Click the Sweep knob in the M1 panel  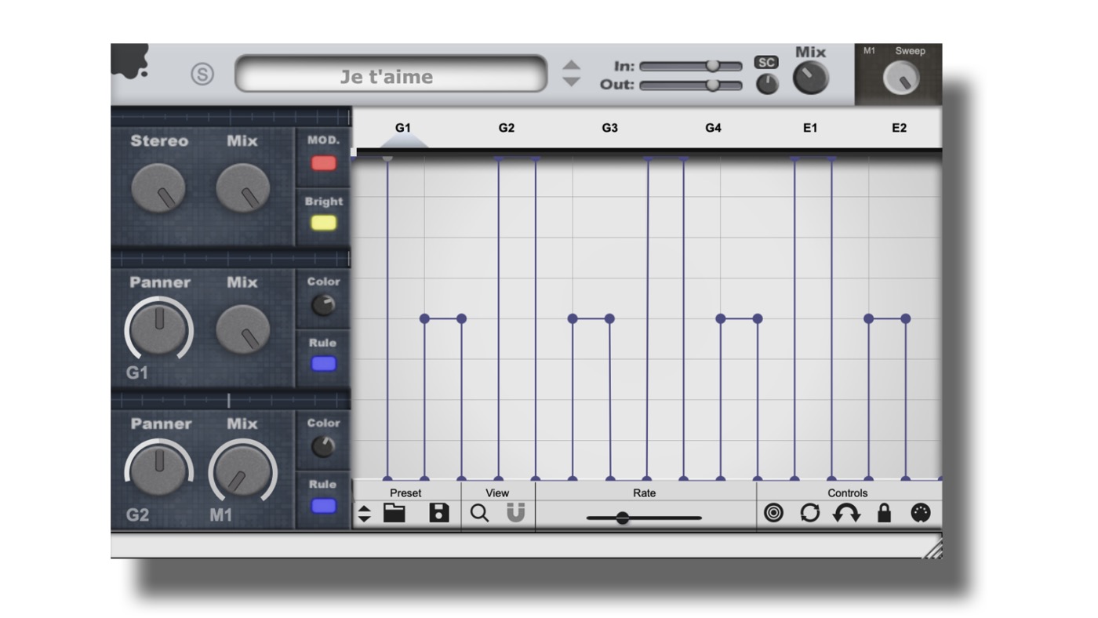(900, 78)
